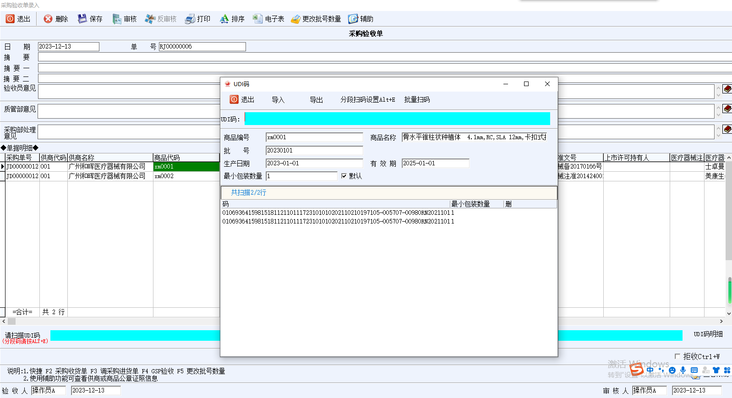Viewport: 732px width, 398px height.
Task: Click the 删 column header in UDI list
Action: click(530, 204)
